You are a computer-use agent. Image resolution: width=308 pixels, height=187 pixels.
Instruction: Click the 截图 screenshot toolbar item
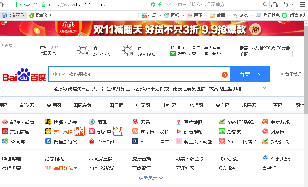point(218,15)
